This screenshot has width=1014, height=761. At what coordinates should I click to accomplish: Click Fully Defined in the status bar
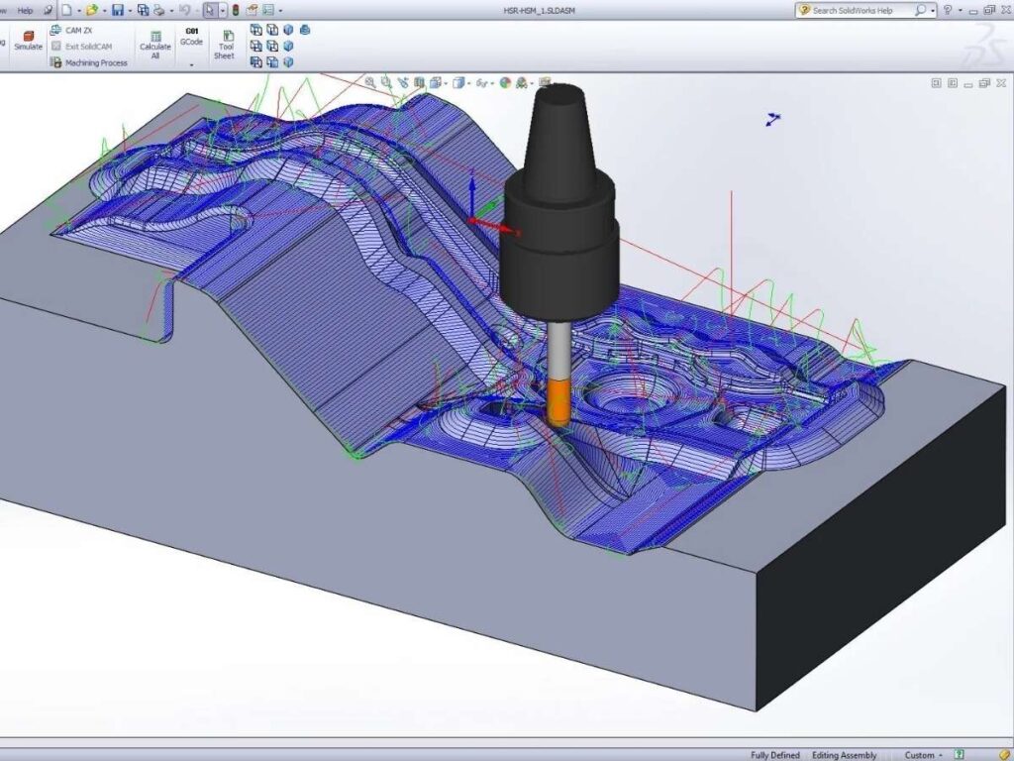click(774, 754)
